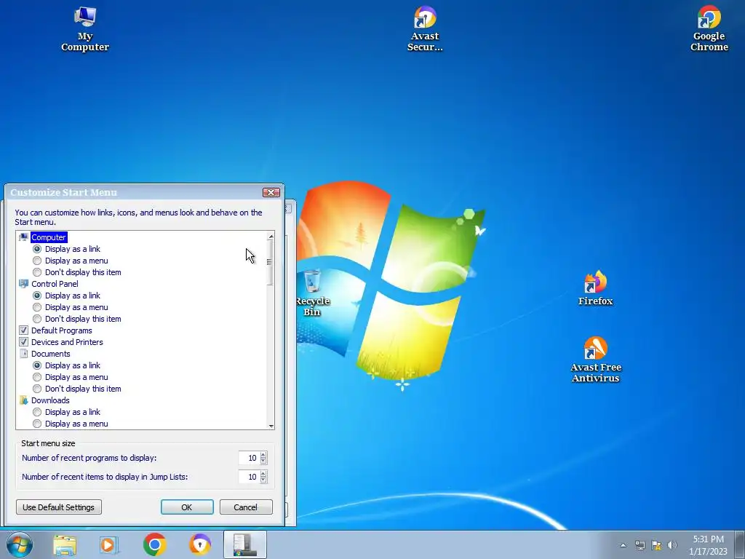Decrease recent items in Jump Lists
Image resolution: width=745 pixels, height=559 pixels.
point(263,480)
